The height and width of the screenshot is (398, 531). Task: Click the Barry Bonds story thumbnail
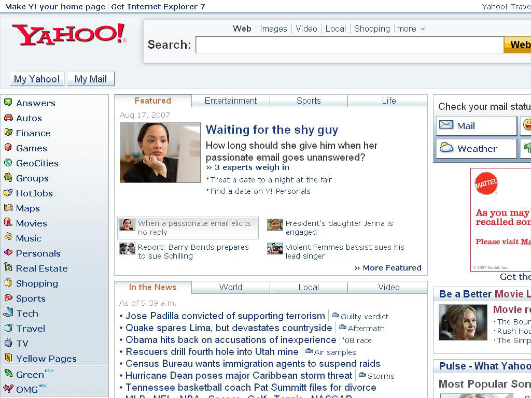pos(128,248)
